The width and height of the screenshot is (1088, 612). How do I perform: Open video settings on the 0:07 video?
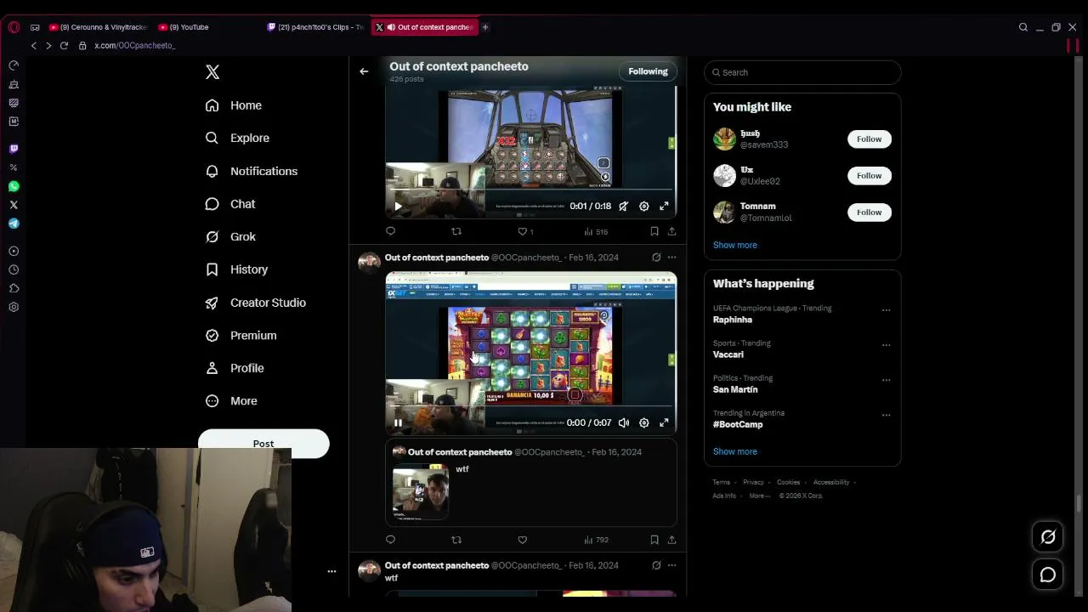coord(644,422)
